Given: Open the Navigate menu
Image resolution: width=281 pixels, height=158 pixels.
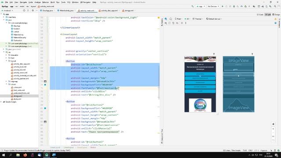Looking at the screenshot, I should (23, 2).
